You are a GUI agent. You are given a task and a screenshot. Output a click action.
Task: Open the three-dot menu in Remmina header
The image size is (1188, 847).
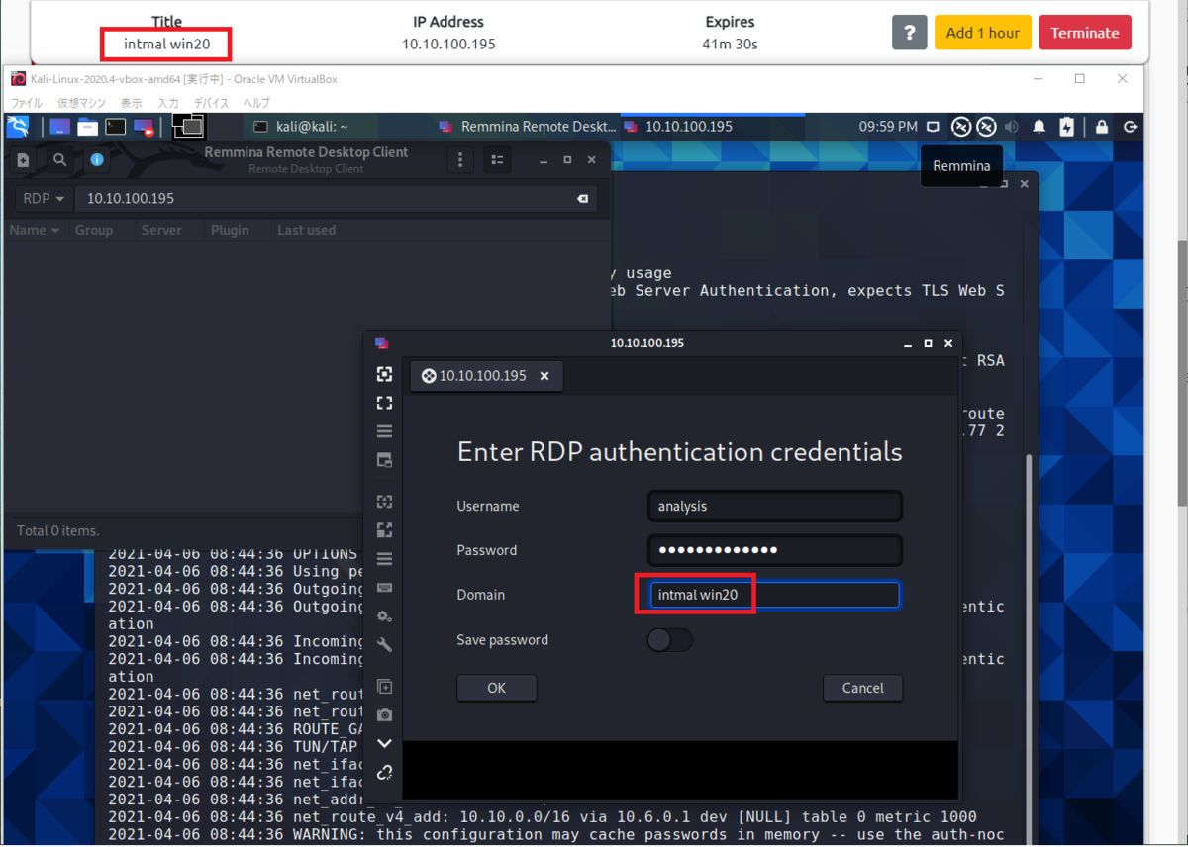click(x=460, y=159)
